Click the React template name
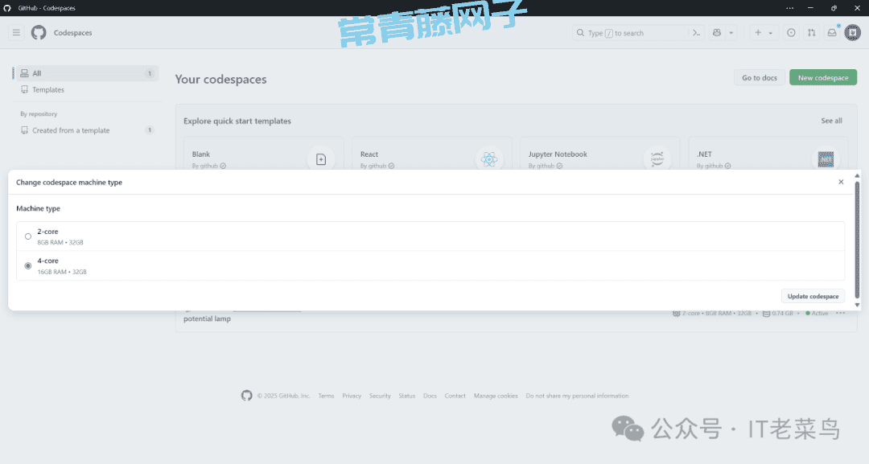 click(x=369, y=154)
